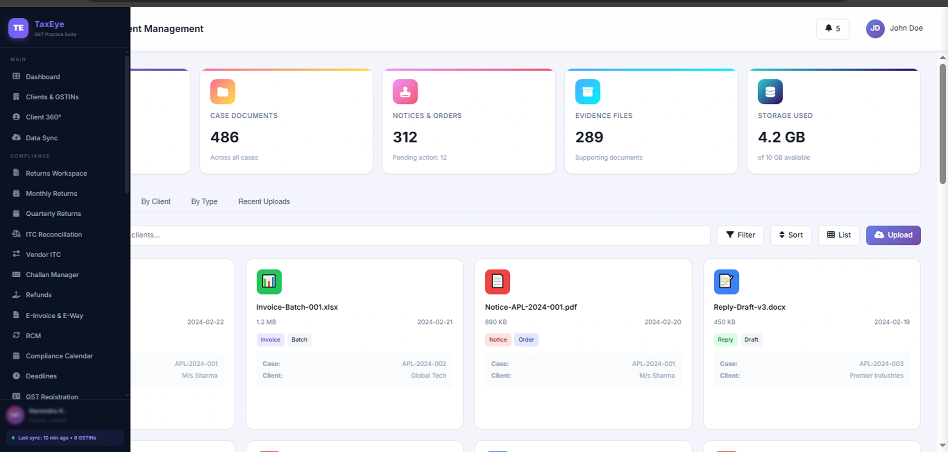Switch to the Recent Uploads tab
This screenshot has height=452, width=948.
(264, 201)
